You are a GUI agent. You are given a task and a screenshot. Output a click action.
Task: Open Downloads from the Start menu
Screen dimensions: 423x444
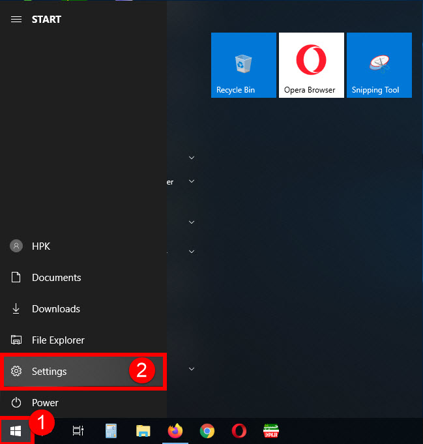[55, 309]
